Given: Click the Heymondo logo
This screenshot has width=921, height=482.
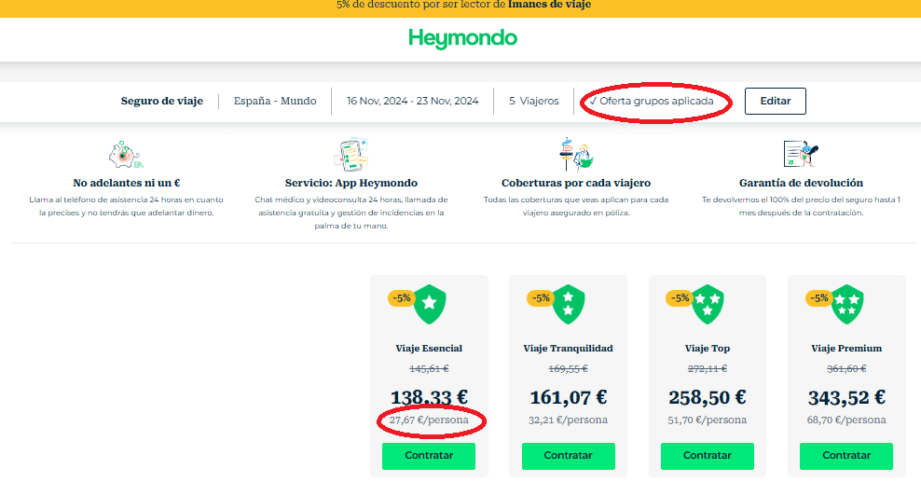Looking at the screenshot, I should [x=463, y=39].
